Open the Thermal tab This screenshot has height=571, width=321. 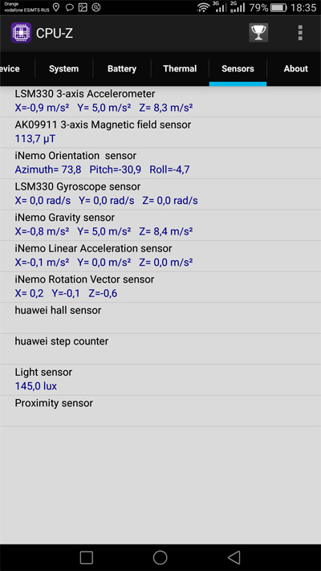pyautogui.click(x=180, y=68)
